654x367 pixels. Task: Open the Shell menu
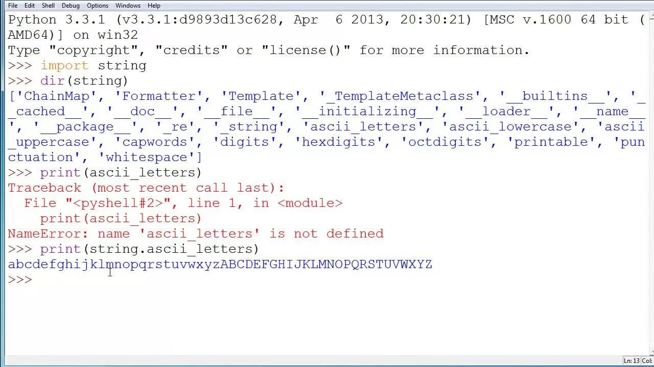pos(48,6)
